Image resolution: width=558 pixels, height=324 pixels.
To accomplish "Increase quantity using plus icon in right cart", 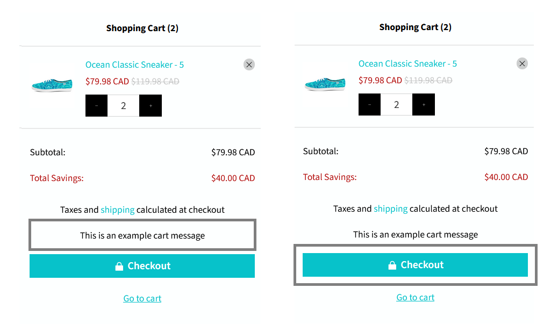I will coord(424,104).
